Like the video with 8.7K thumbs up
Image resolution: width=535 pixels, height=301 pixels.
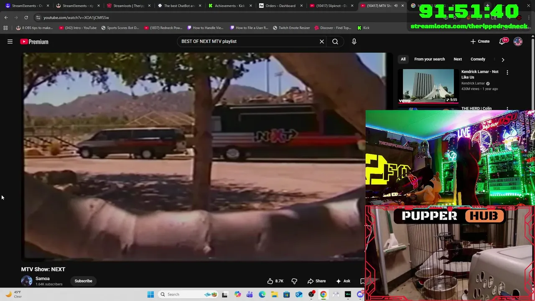275,281
